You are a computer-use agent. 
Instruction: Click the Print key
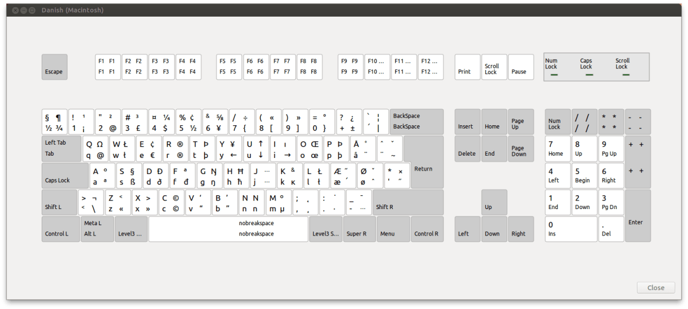tap(467, 67)
